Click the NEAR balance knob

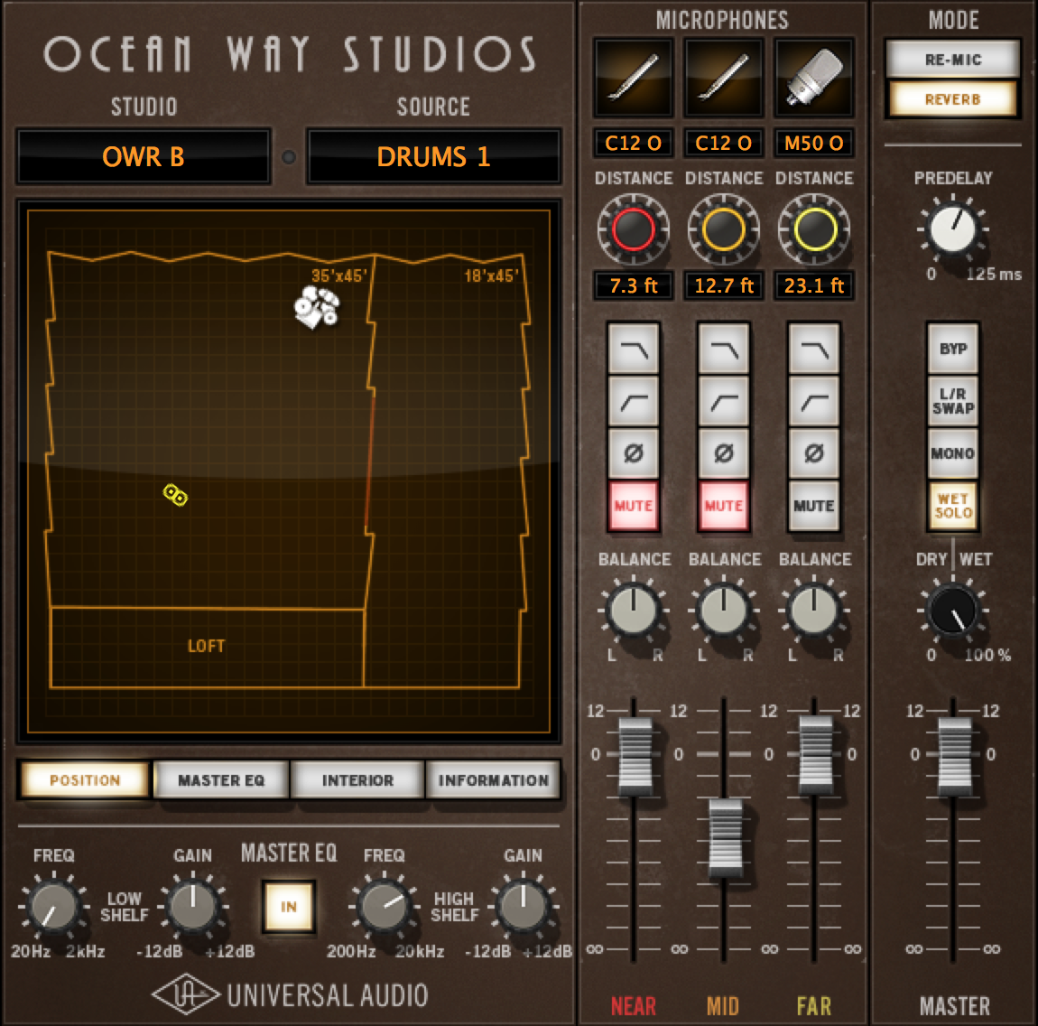634,611
